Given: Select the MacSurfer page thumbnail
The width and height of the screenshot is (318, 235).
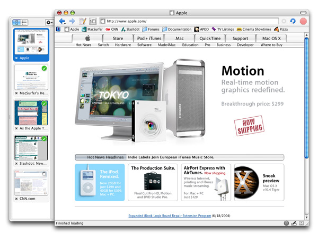Looking at the screenshot, I should tap(31, 77).
